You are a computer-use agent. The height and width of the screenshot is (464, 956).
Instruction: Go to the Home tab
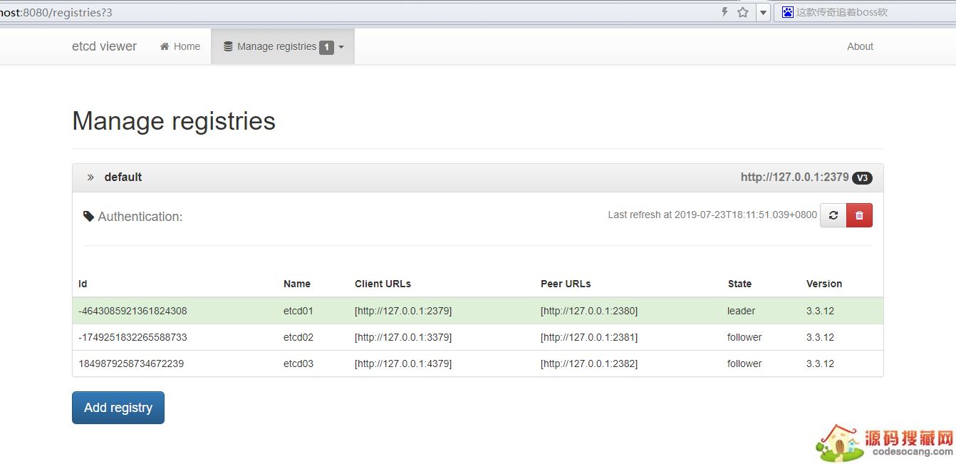[180, 46]
